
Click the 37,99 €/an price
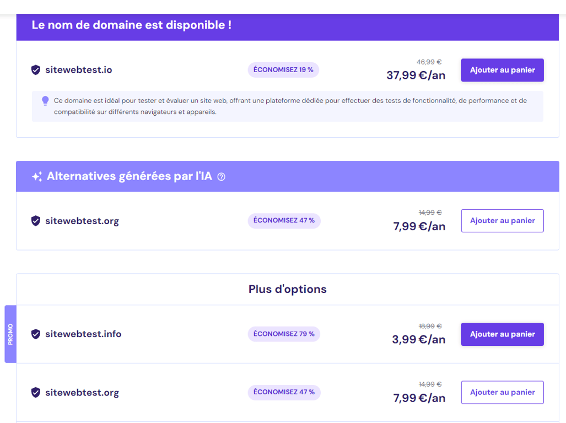[416, 75]
